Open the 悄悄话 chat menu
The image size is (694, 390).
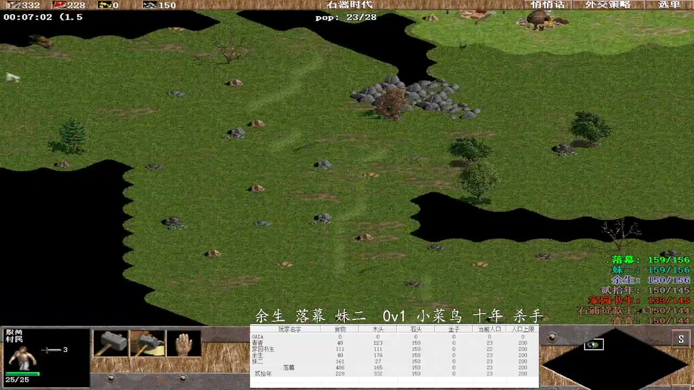point(548,4)
